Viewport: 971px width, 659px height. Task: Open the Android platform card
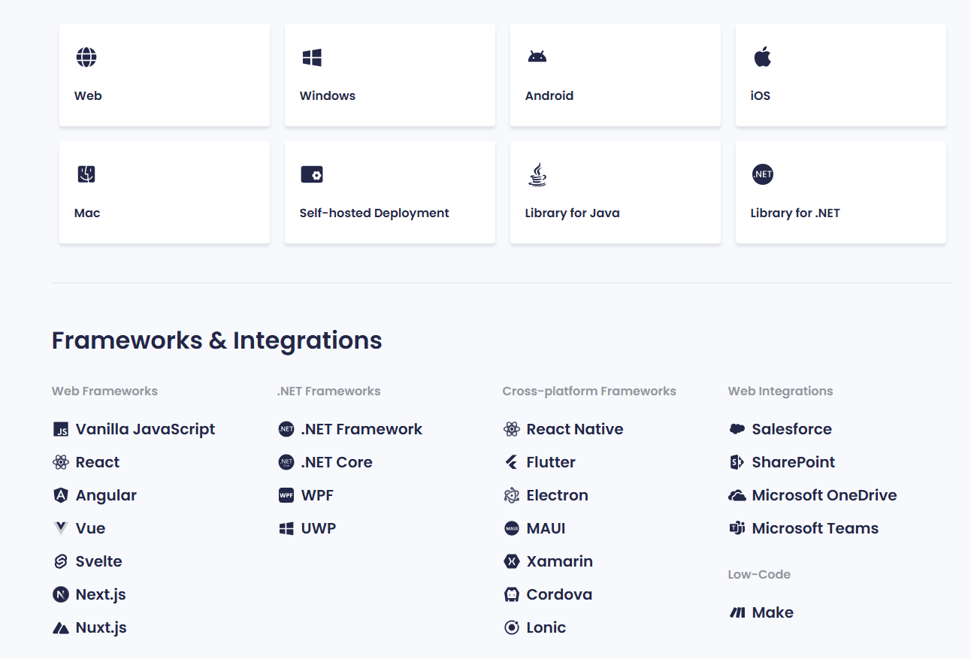(x=616, y=75)
